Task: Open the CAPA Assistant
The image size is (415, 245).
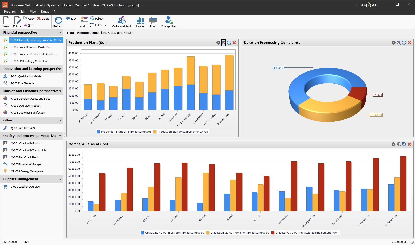Action: 122,22
